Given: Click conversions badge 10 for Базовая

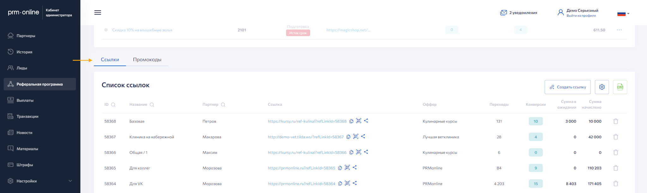Looking at the screenshot, I should tap(536, 121).
